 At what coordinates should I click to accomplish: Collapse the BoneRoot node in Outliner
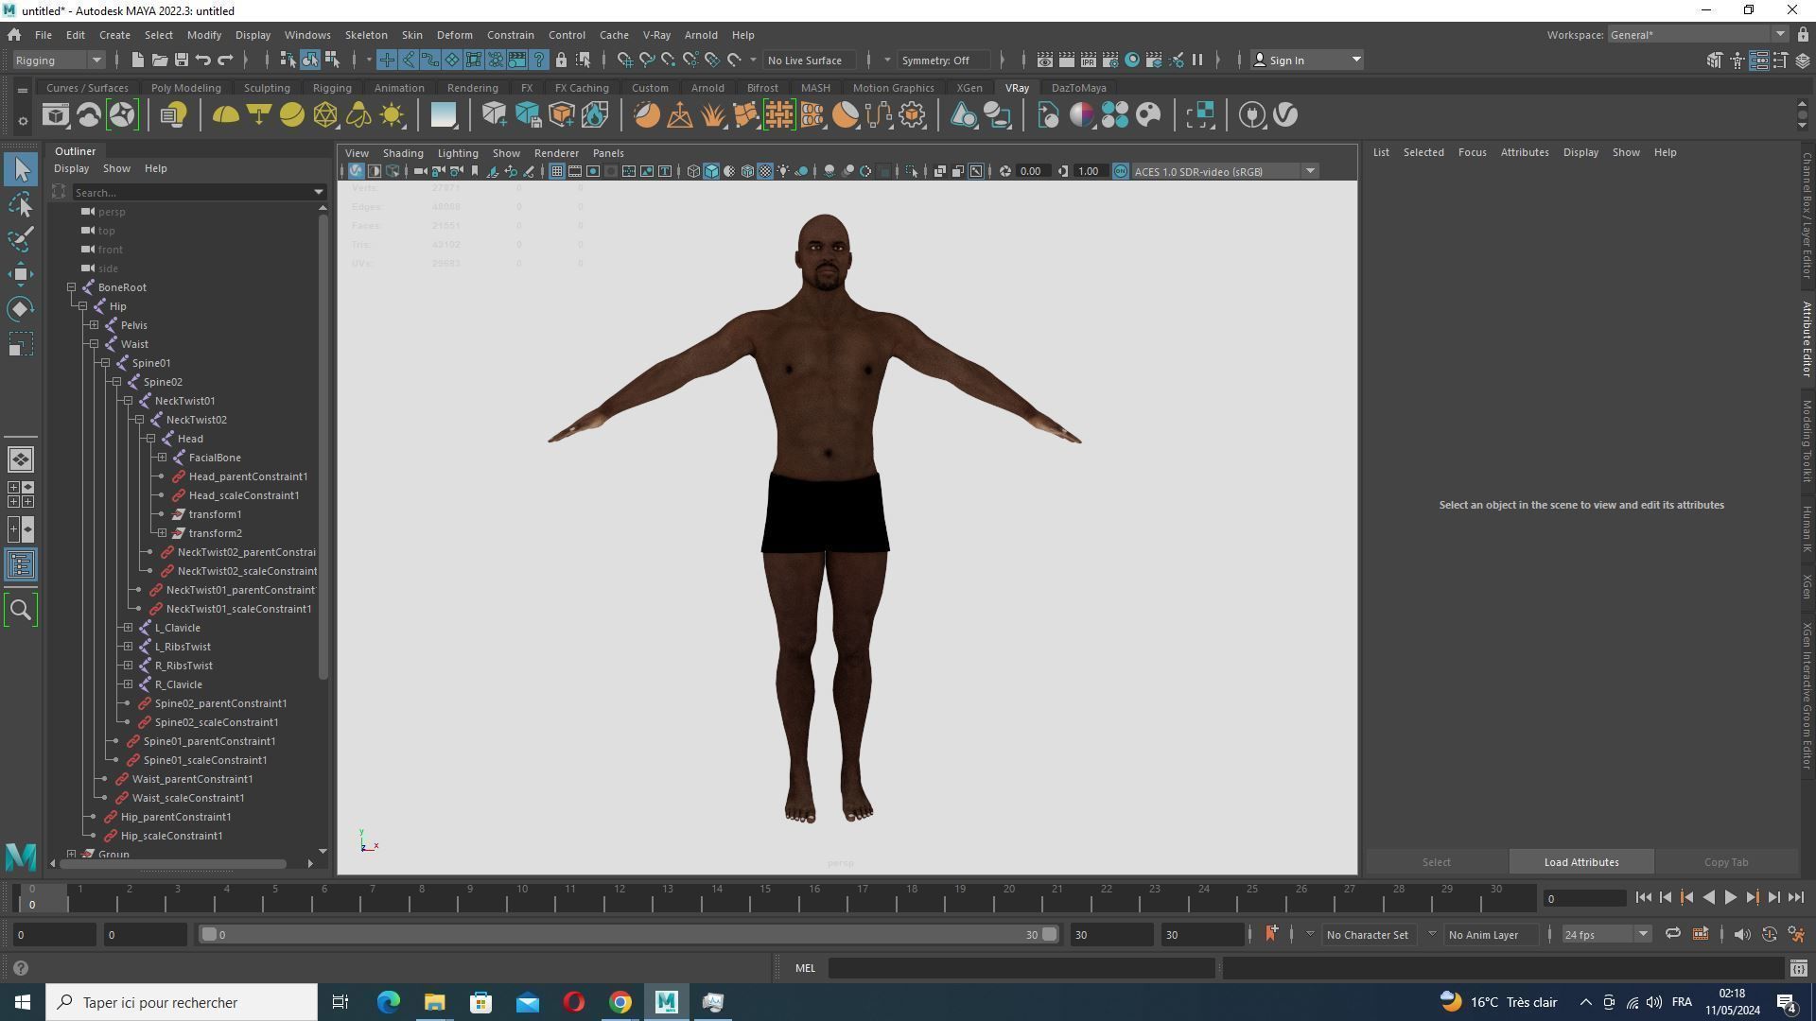[x=72, y=287]
